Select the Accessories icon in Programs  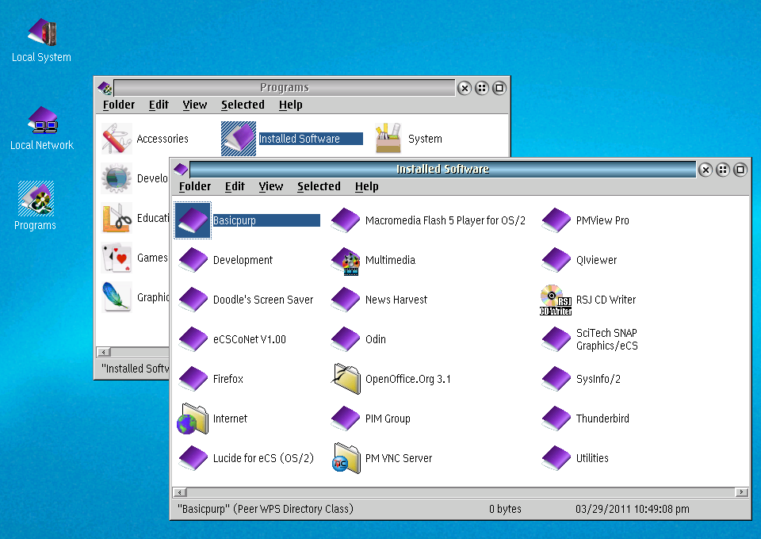click(x=116, y=139)
